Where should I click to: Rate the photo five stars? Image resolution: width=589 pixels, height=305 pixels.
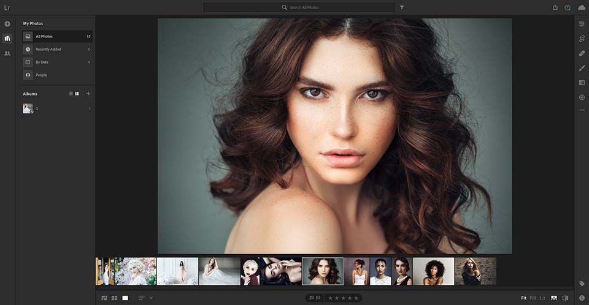coord(356,298)
